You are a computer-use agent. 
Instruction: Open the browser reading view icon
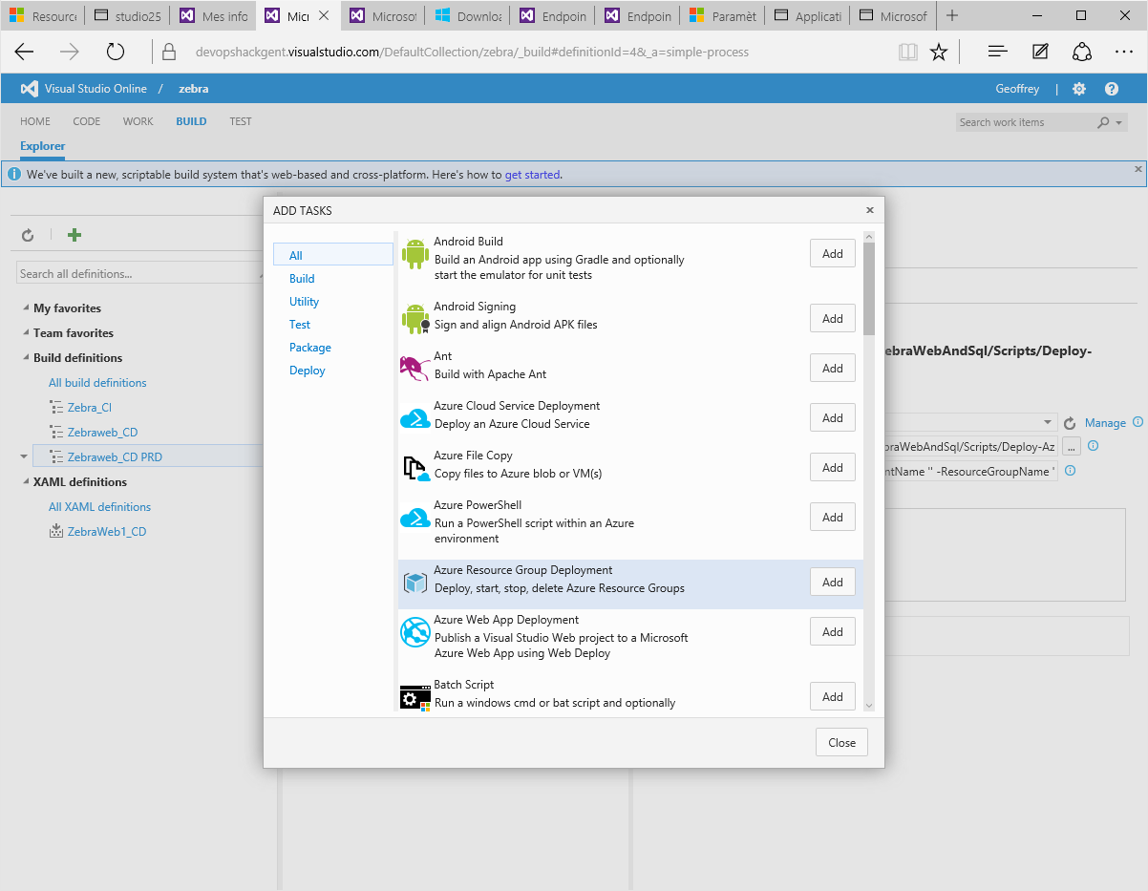tap(907, 52)
